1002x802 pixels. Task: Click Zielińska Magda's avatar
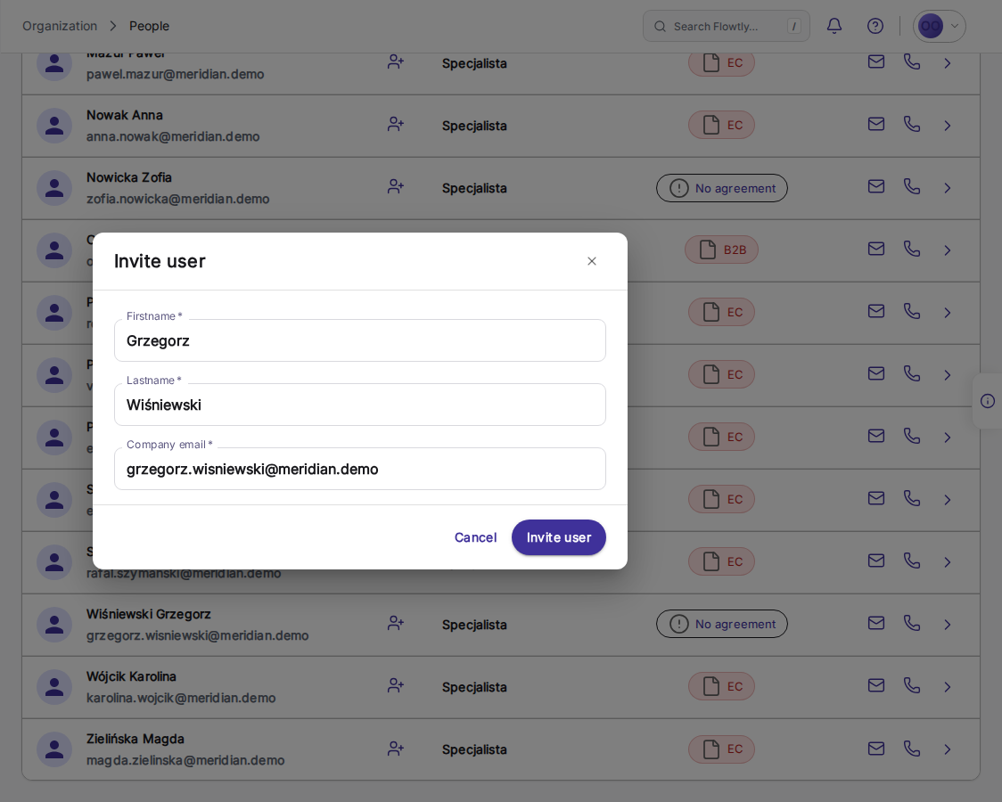pyautogui.click(x=54, y=749)
